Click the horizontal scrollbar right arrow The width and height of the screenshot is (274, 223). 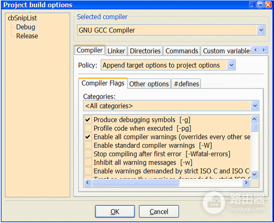tap(246, 183)
